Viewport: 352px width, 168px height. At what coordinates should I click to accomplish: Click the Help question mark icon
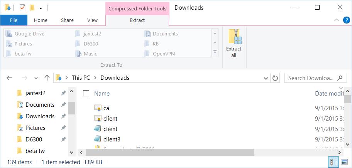pyautogui.click(x=346, y=20)
